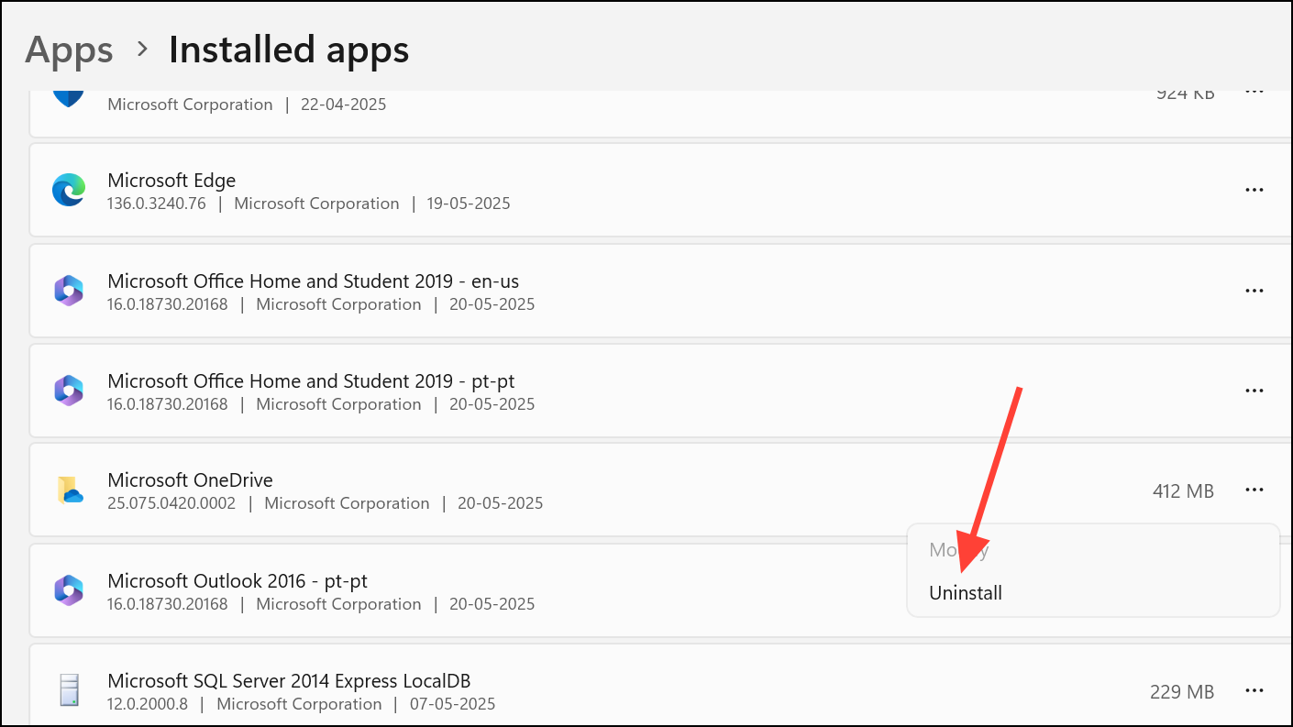Click the OneDrive version 25.075.0420.0002 text
The width and height of the screenshot is (1293, 727).
click(x=171, y=503)
